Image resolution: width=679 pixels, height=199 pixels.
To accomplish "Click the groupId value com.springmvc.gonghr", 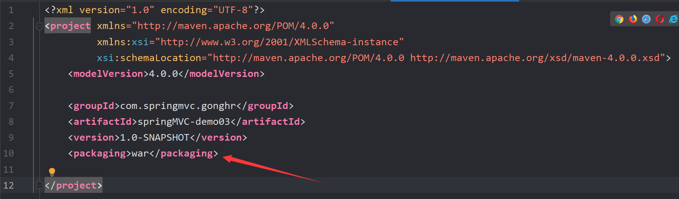I will [178, 106].
